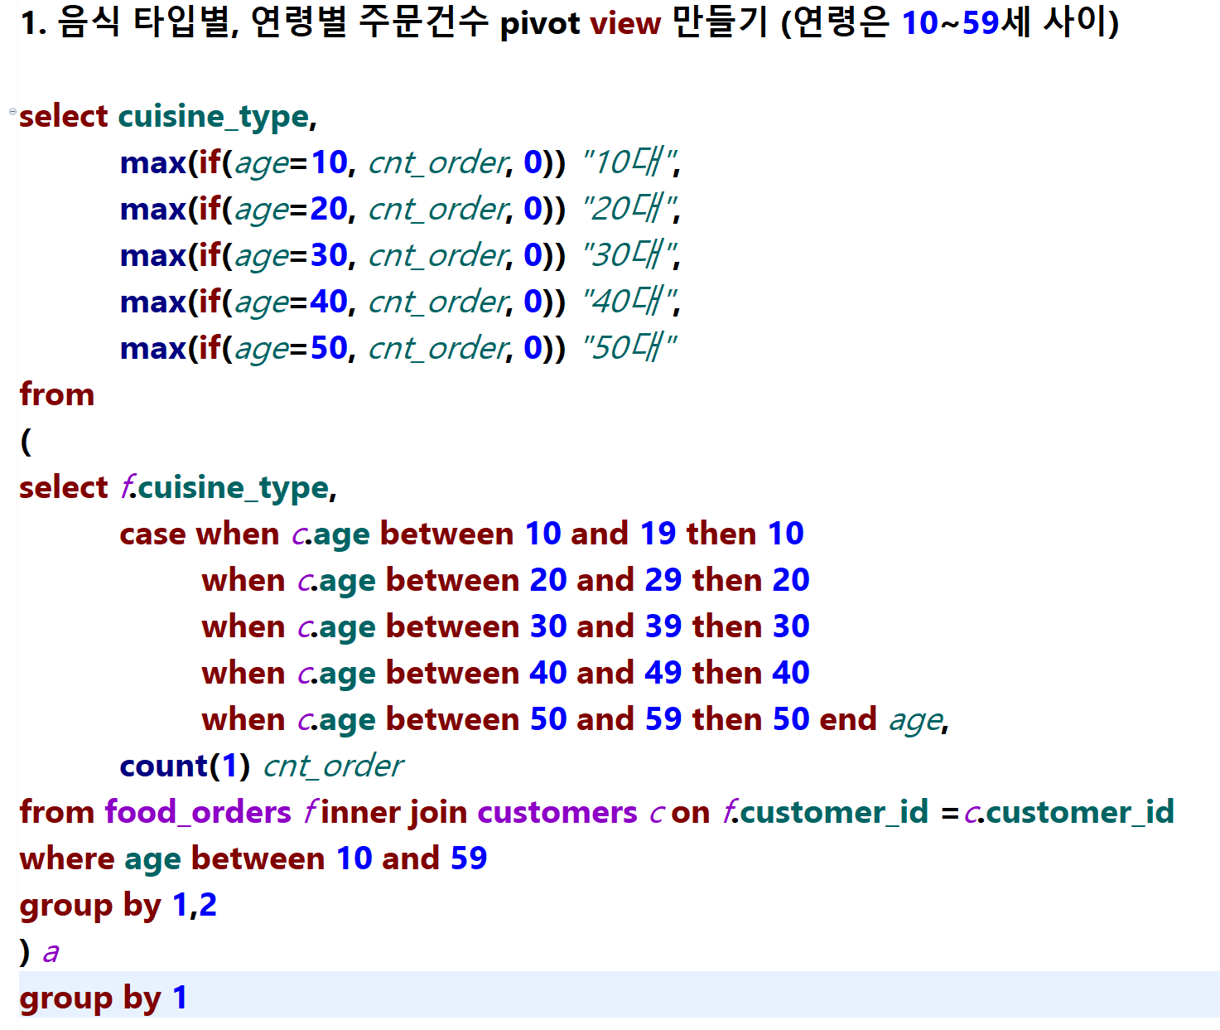Click "10 and 59" in the where clause
Screen dimensions: 1220x1030
click(x=412, y=858)
